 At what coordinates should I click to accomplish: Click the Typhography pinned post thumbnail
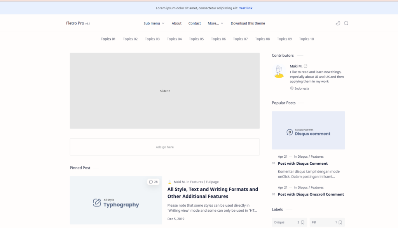coord(116,200)
